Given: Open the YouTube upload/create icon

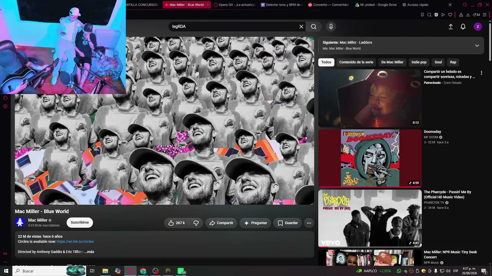Looking at the screenshot, I should (450, 26).
